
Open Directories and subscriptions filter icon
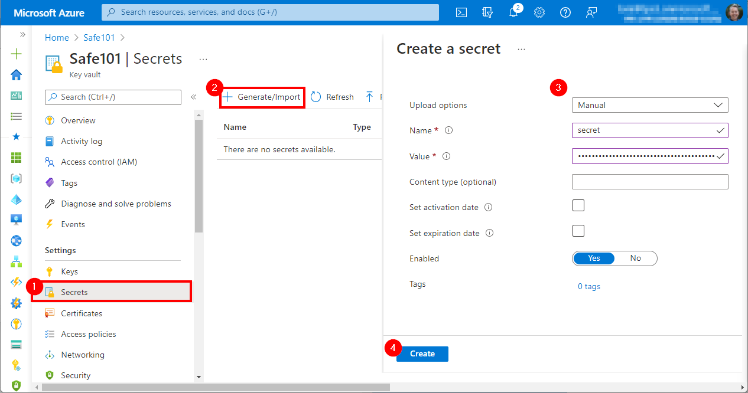(487, 12)
